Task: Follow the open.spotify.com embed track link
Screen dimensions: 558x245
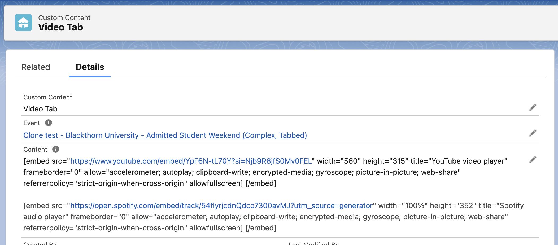Action: point(221,205)
